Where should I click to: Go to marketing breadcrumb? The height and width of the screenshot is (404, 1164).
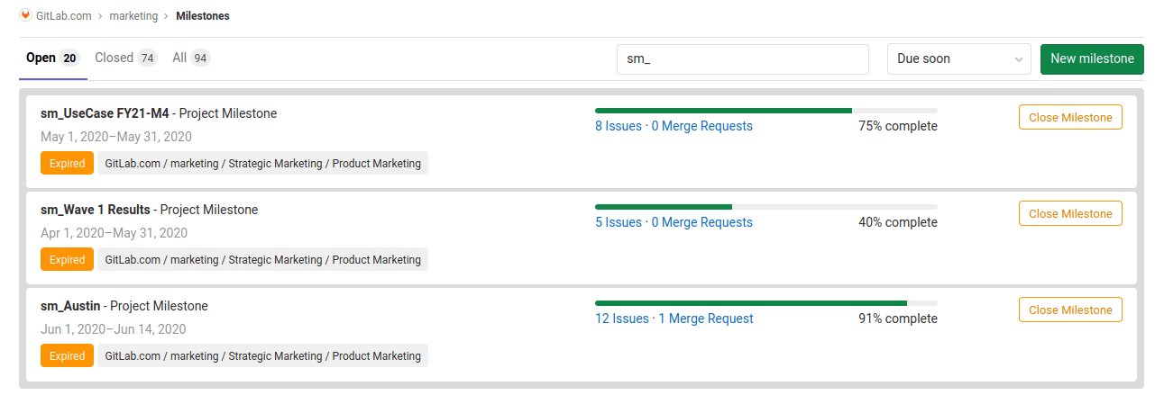[133, 16]
